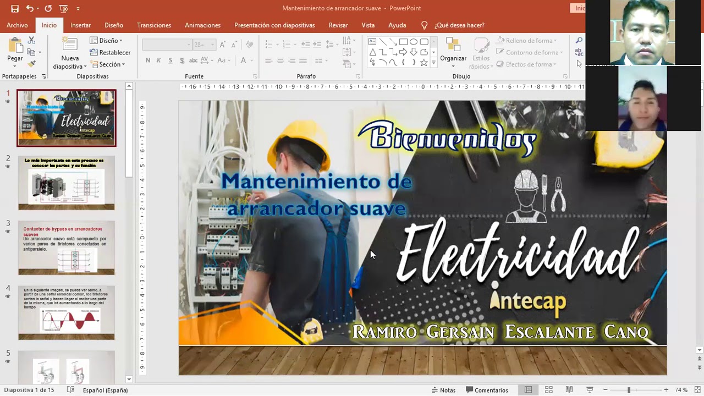Expand the Sección dropdown
Viewport: 704px width, 396px height.
(107, 64)
